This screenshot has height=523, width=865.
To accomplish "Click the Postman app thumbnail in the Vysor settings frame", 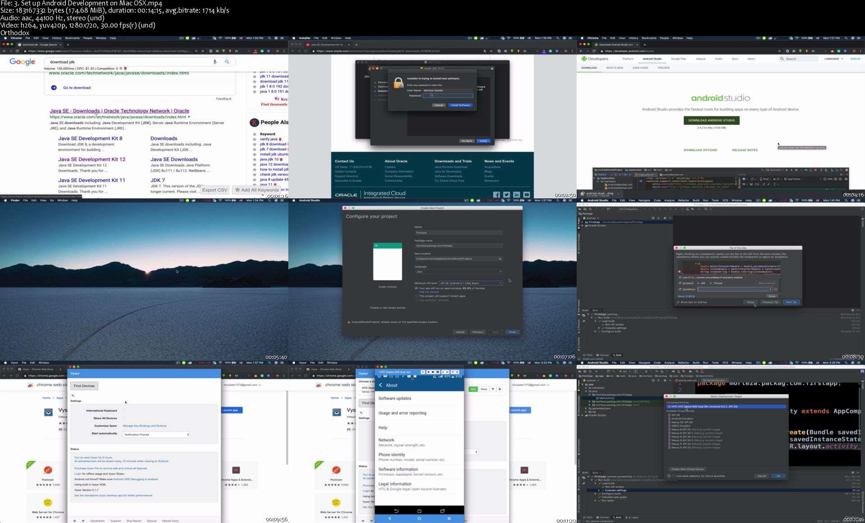I will [48, 470].
